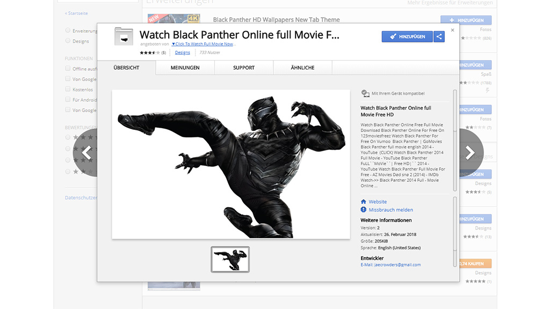The width and height of the screenshot is (550, 309).
Task: Click the Black Panther wallpaper thumbnail behind dialog
Action: [174, 19]
